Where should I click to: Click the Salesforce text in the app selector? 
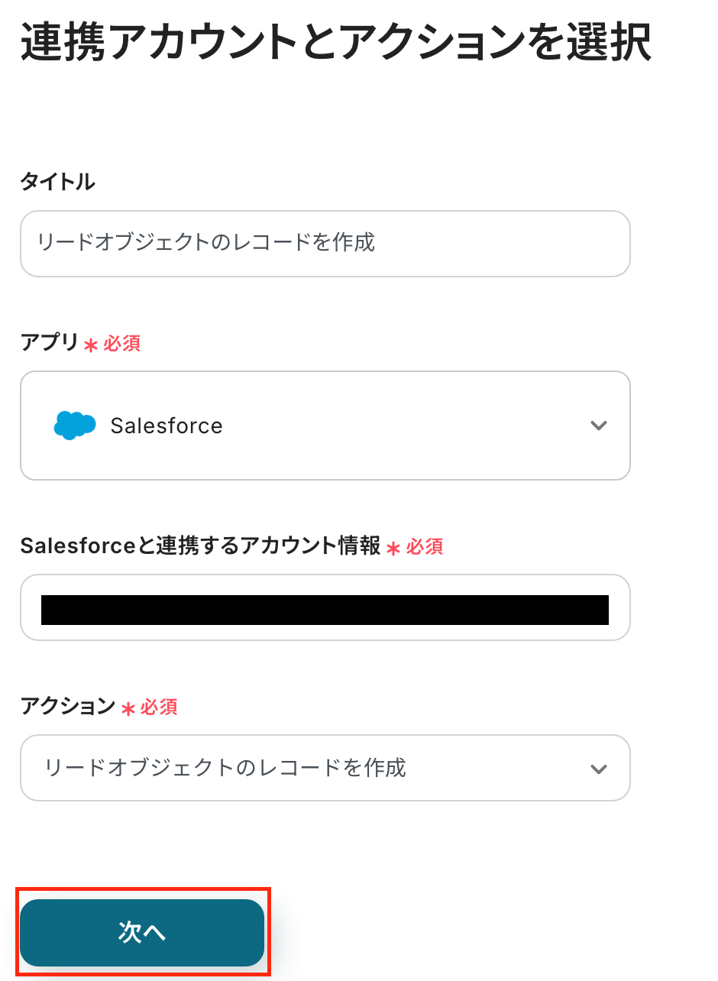click(167, 426)
